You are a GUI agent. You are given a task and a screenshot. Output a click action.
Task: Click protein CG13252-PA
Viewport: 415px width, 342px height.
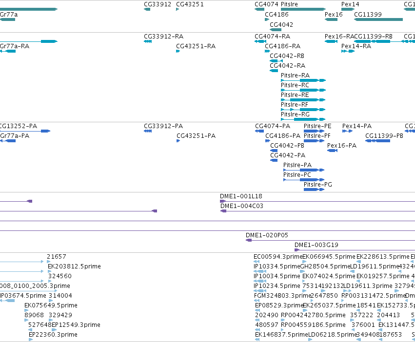19,126
